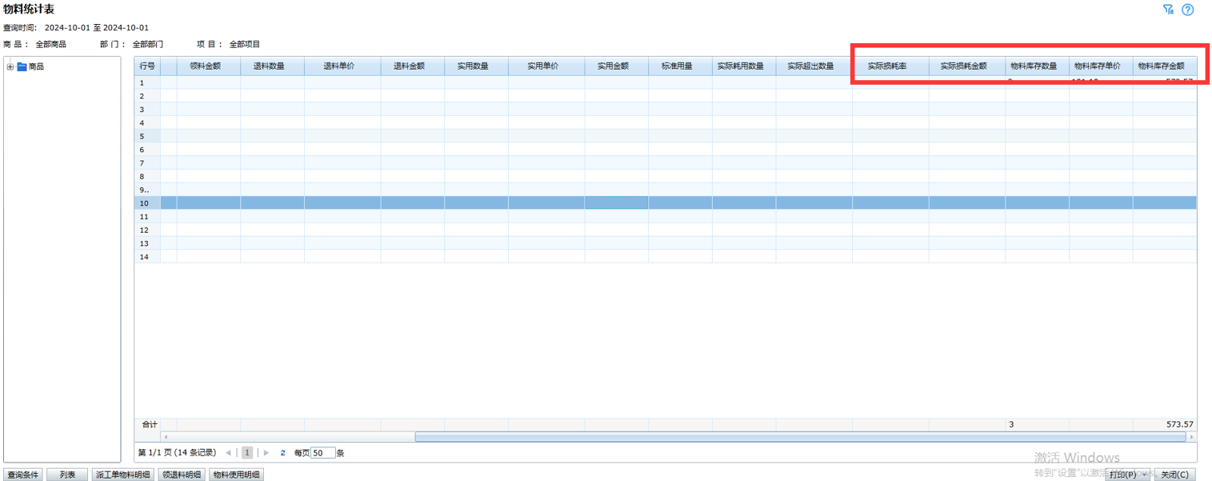Select the 商品 tree item
Screen dimensions: 1212x481
pos(36,67)
